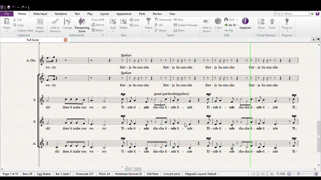Viewport: 321px width, 180px height.
Task: Switch to the Notations tab
Action: pyautogui.click(x=61, y=14)
